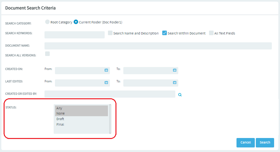280x152 pixels.
Task: Click the Cancel button
Action: (x=246, y=143)
